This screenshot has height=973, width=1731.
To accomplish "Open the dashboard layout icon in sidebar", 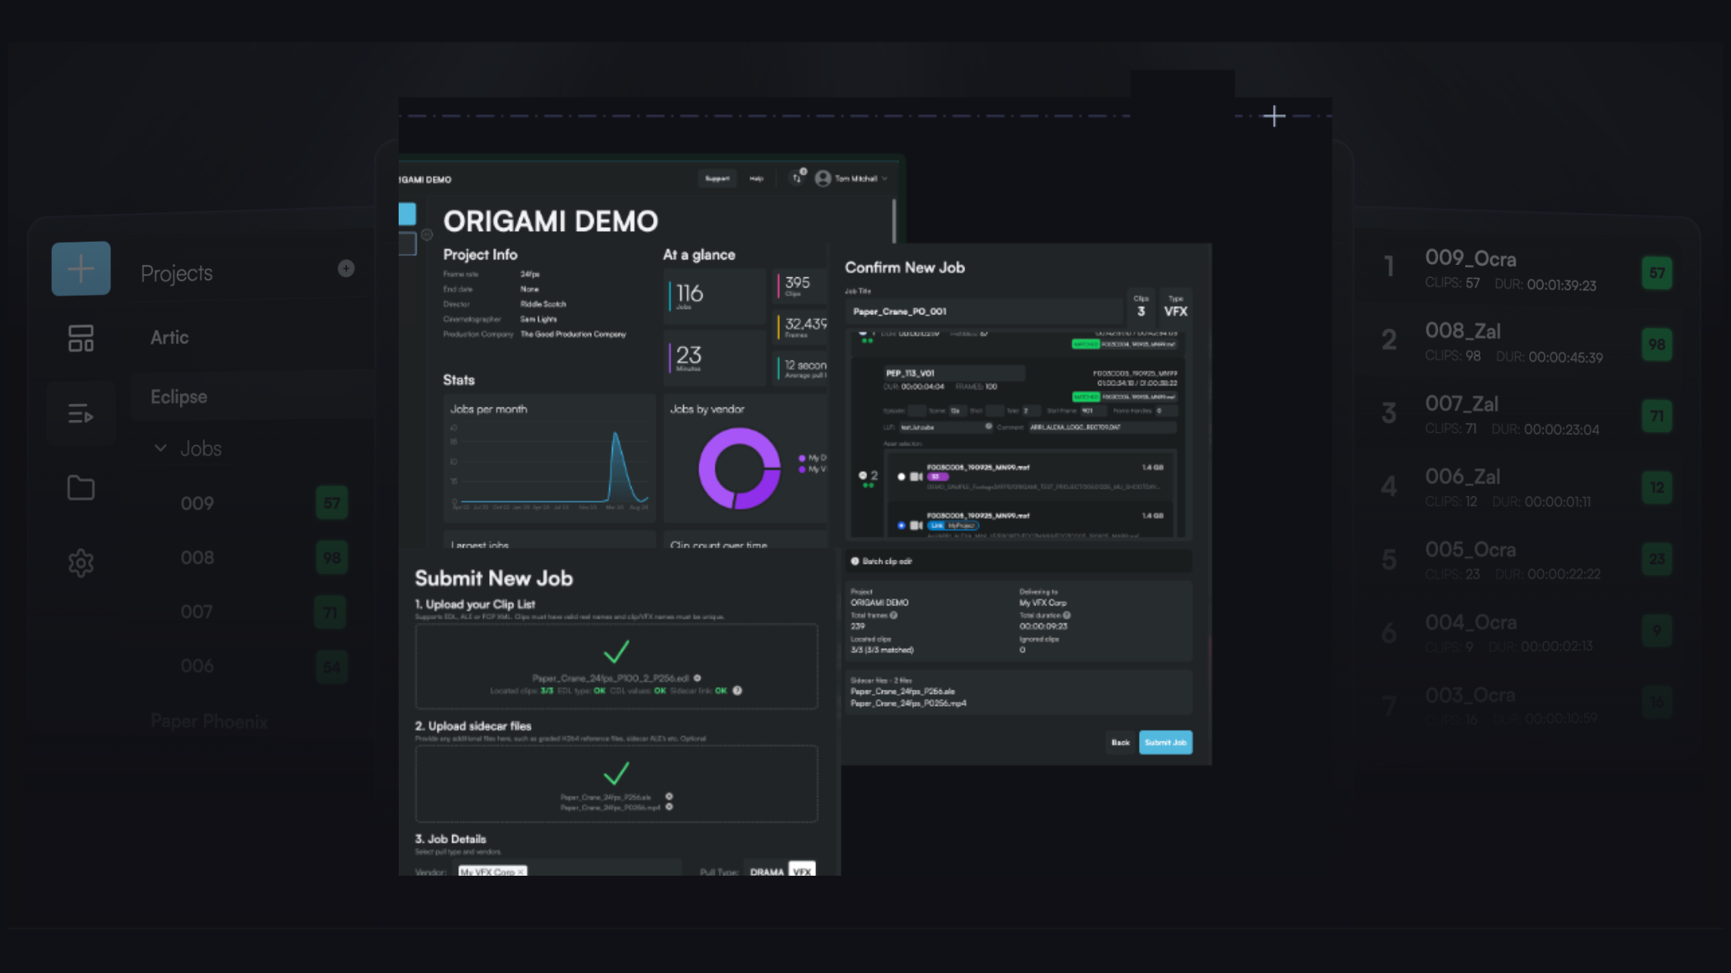I will tap(81, 338).
